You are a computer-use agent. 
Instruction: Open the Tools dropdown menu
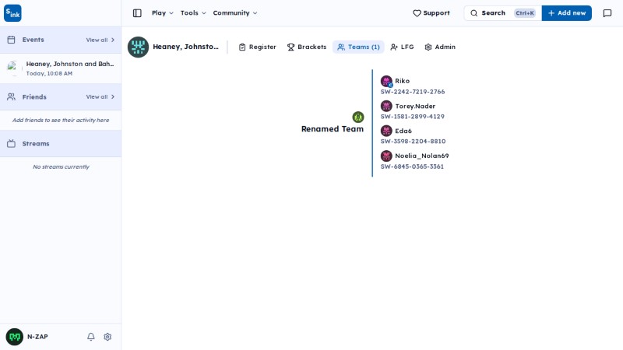tap(193, 13)
